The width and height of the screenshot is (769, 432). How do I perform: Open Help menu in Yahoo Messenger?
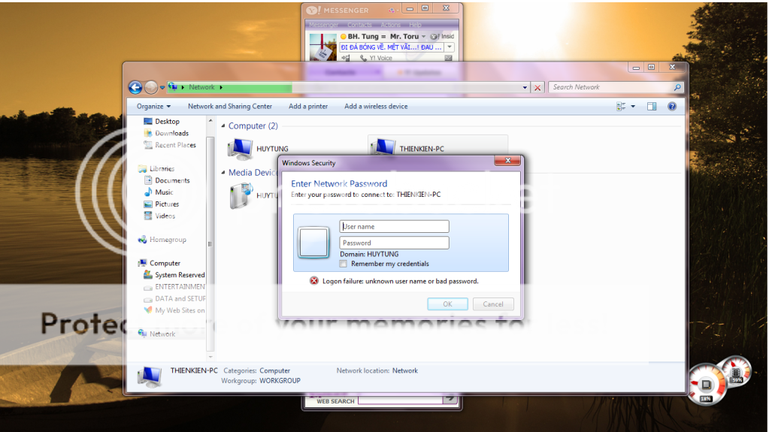tap(416, 25)
